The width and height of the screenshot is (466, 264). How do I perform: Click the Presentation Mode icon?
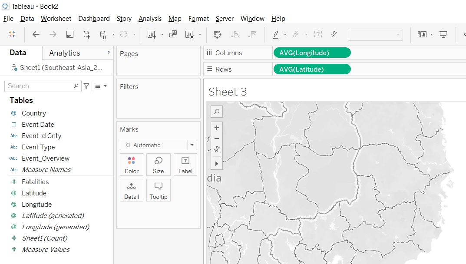click(443, 35)
